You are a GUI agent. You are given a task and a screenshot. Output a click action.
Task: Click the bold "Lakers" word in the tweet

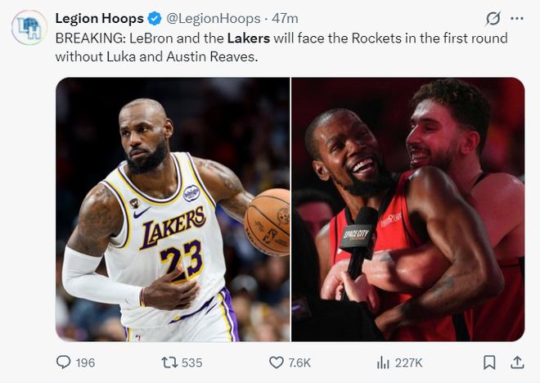pos(248,38)
